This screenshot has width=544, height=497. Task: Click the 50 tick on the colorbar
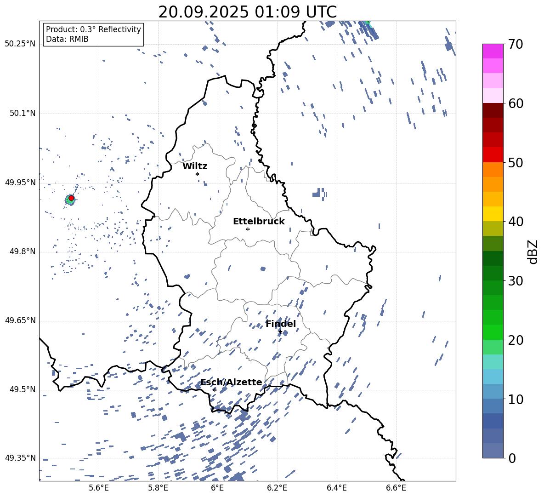(516, 162)
